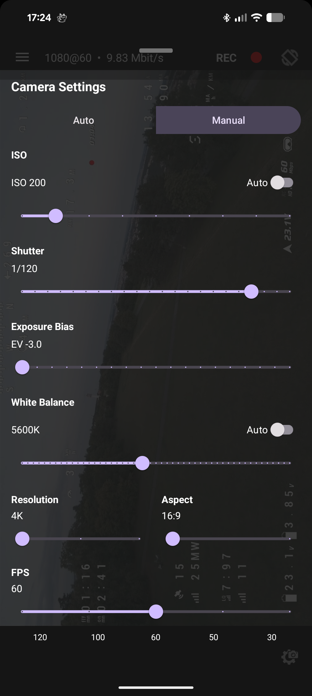Tap the REC indicator
This screenshot has width=312, height=696.
[x=226, y=58]
